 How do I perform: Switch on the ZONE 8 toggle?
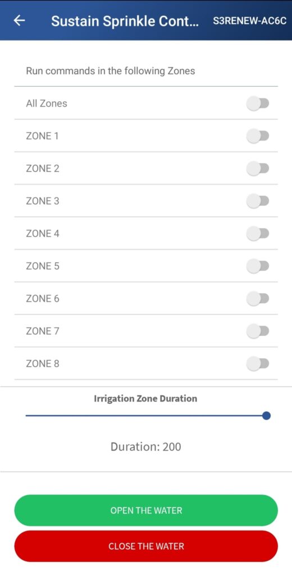click(258, 364)
